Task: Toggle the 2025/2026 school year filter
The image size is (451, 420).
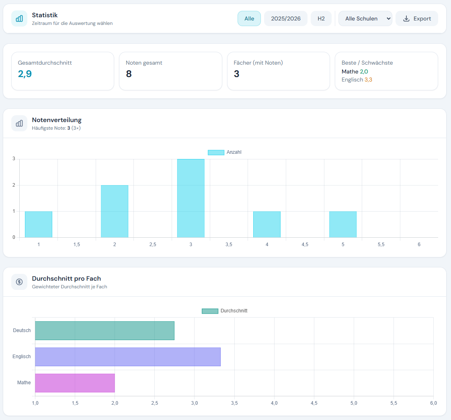Action: coord(285,18)
